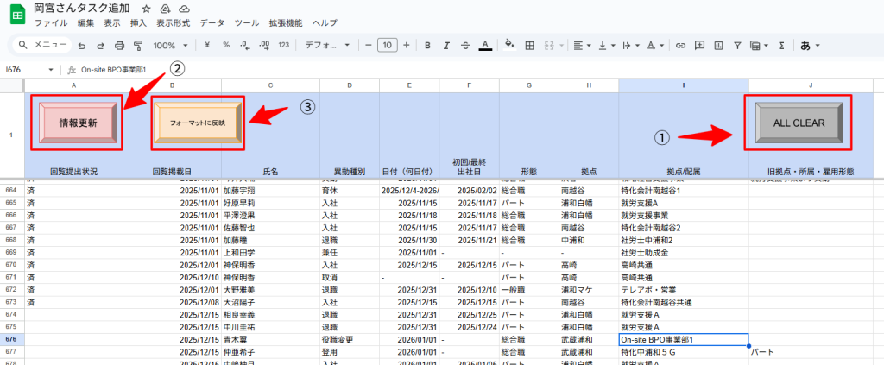Open the fill color bucket swatch

pyautogui.click(x=508, y=45)
